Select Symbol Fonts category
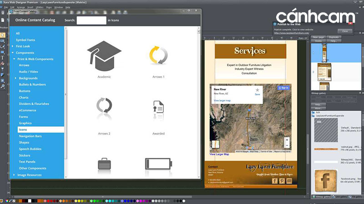 click(25, 40)
